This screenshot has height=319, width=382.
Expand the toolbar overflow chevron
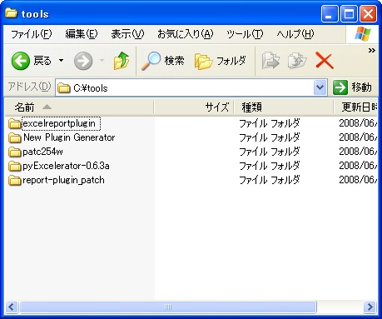[372, 51]
